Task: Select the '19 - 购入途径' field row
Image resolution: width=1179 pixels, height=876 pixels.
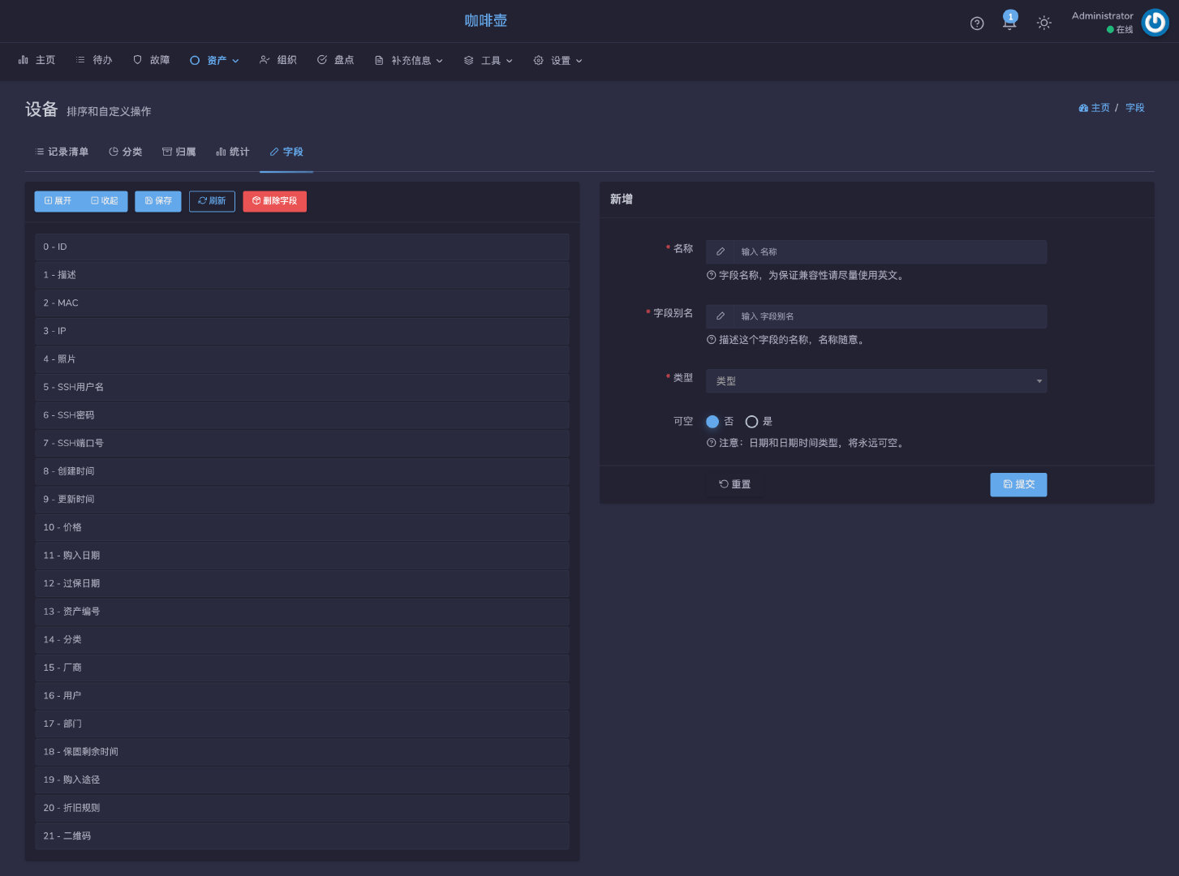Action: pos(302,779)
